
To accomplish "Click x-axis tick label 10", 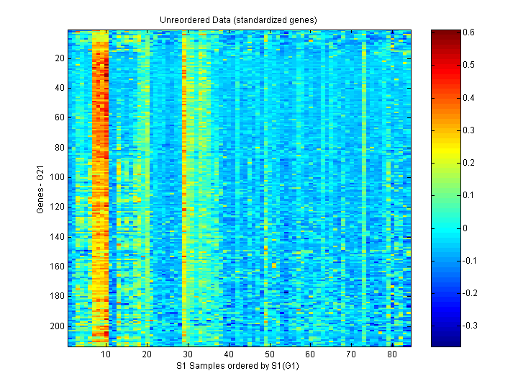I will (106, 355).
